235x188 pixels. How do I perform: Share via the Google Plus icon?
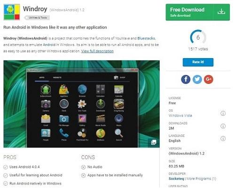209,79
